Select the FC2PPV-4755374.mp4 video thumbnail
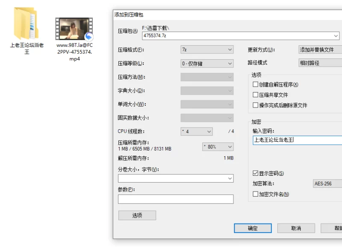 (74, 29)
